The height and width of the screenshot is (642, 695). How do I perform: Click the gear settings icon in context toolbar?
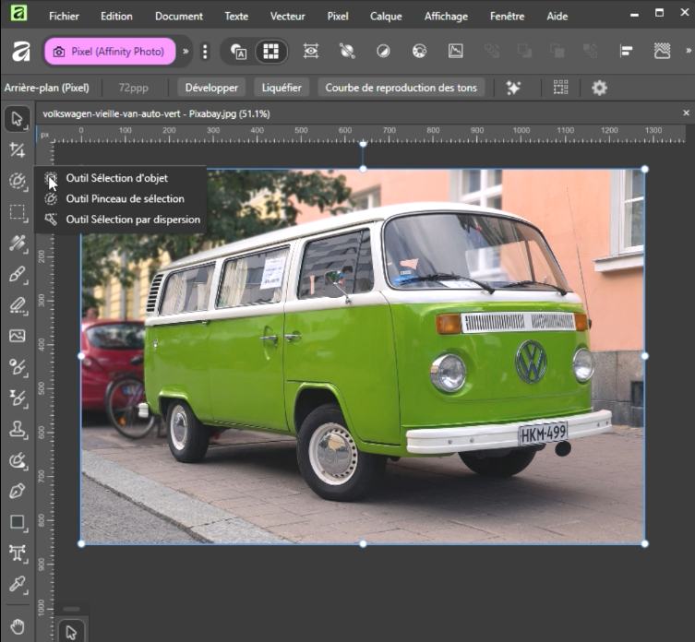coord(599,88)
